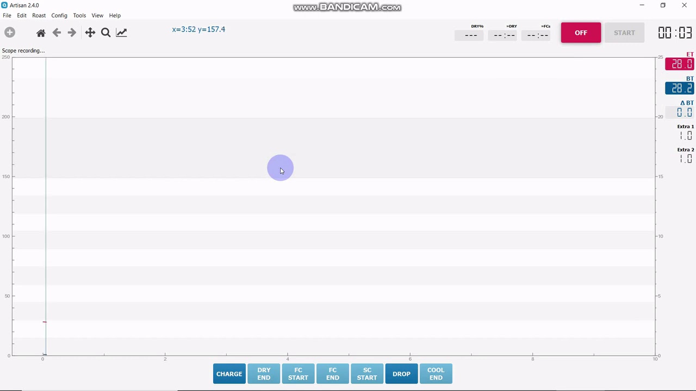Click 'Scope recording...' status message
The image size is (696, 391).
(23, 51)
